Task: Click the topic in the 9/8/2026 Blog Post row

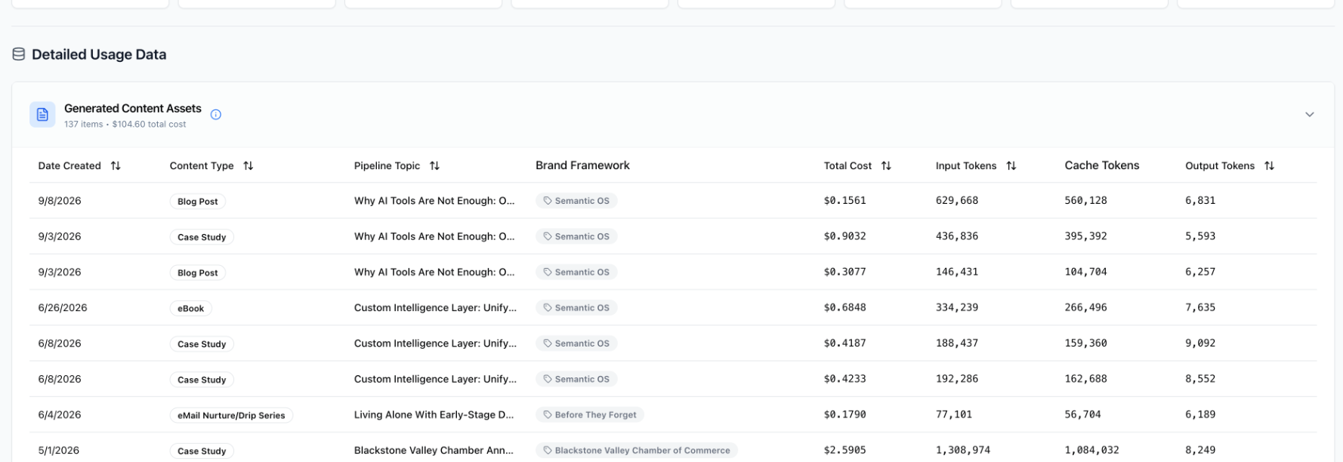Action: point(434,201)
